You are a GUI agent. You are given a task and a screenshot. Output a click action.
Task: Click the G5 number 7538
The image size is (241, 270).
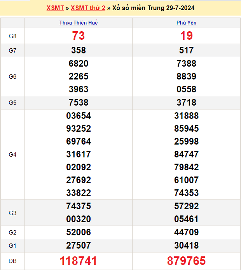(x=79, y=102)
